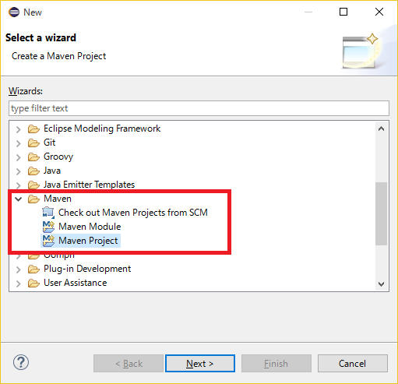The height and width of the screenshot is (384, 398).
Task: Collapse the Maven tree node
Action: (x=19, y=199)
